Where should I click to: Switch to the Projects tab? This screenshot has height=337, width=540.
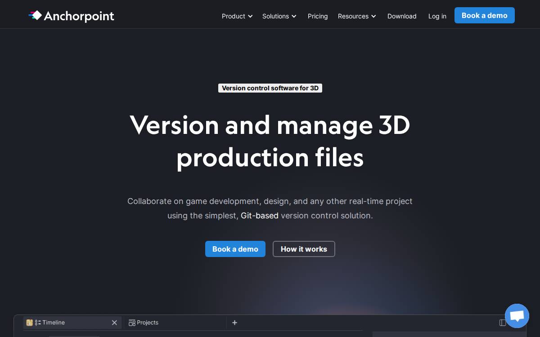[175, 323]
